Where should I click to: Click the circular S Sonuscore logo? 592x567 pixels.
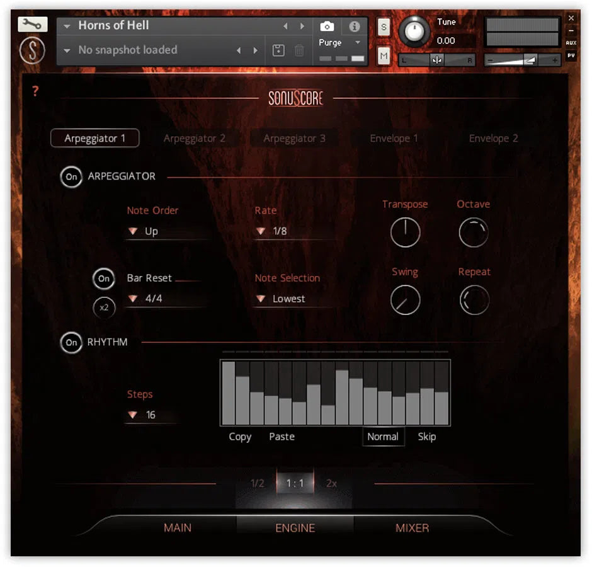tap(31, 50)
